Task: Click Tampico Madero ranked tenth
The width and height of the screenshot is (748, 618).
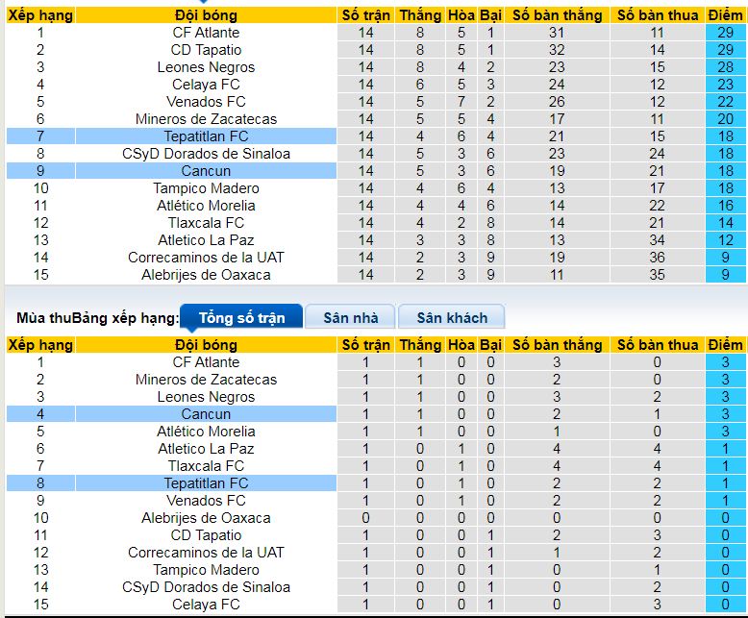Action: click(x=206, y=188)
